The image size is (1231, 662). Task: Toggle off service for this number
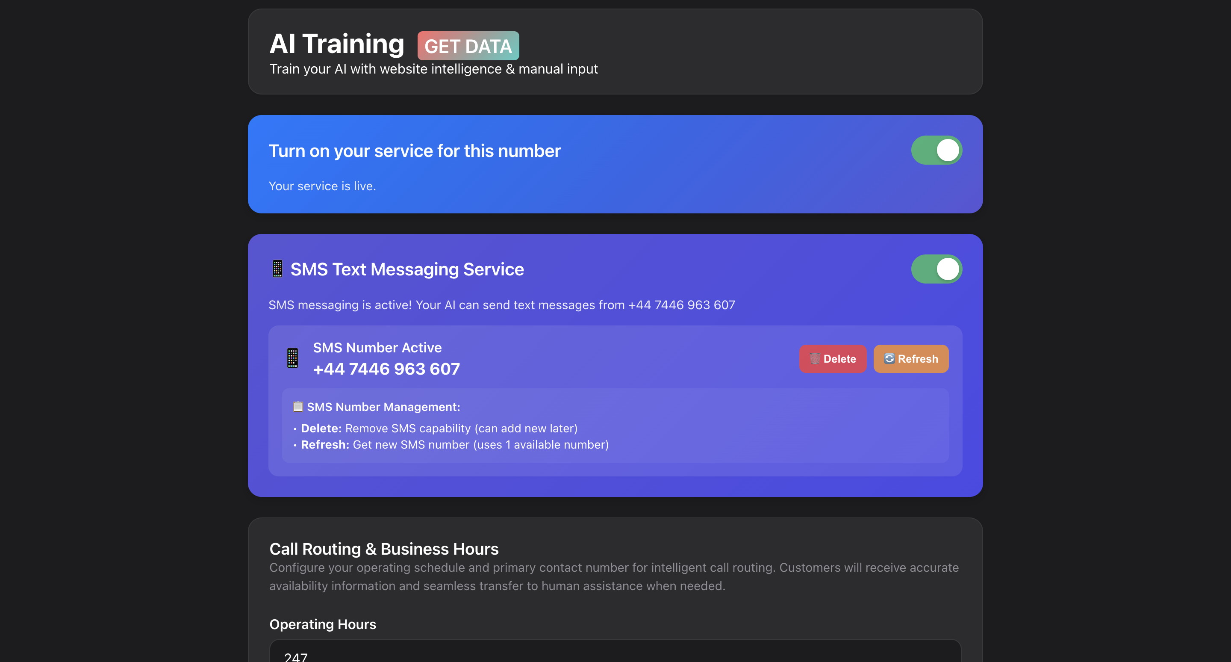(936, 150)
